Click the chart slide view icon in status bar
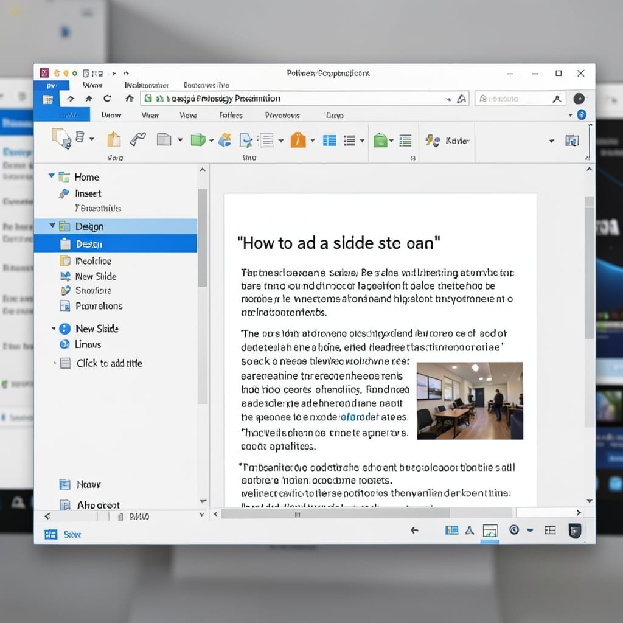 coord(490,531)
